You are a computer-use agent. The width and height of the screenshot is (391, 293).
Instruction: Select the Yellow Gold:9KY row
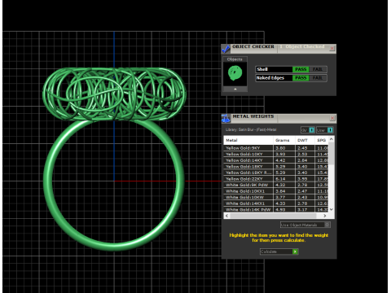click(276, 148)
